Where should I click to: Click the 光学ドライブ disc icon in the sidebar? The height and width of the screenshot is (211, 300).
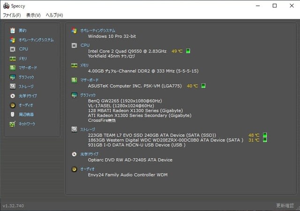13,96
